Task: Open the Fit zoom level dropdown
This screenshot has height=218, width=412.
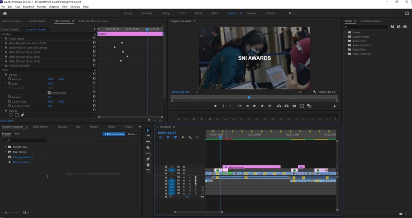Action: (x=201, y=92)
